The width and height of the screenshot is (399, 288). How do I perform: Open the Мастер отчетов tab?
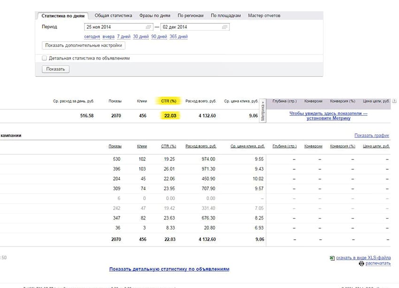coord(264,15)
